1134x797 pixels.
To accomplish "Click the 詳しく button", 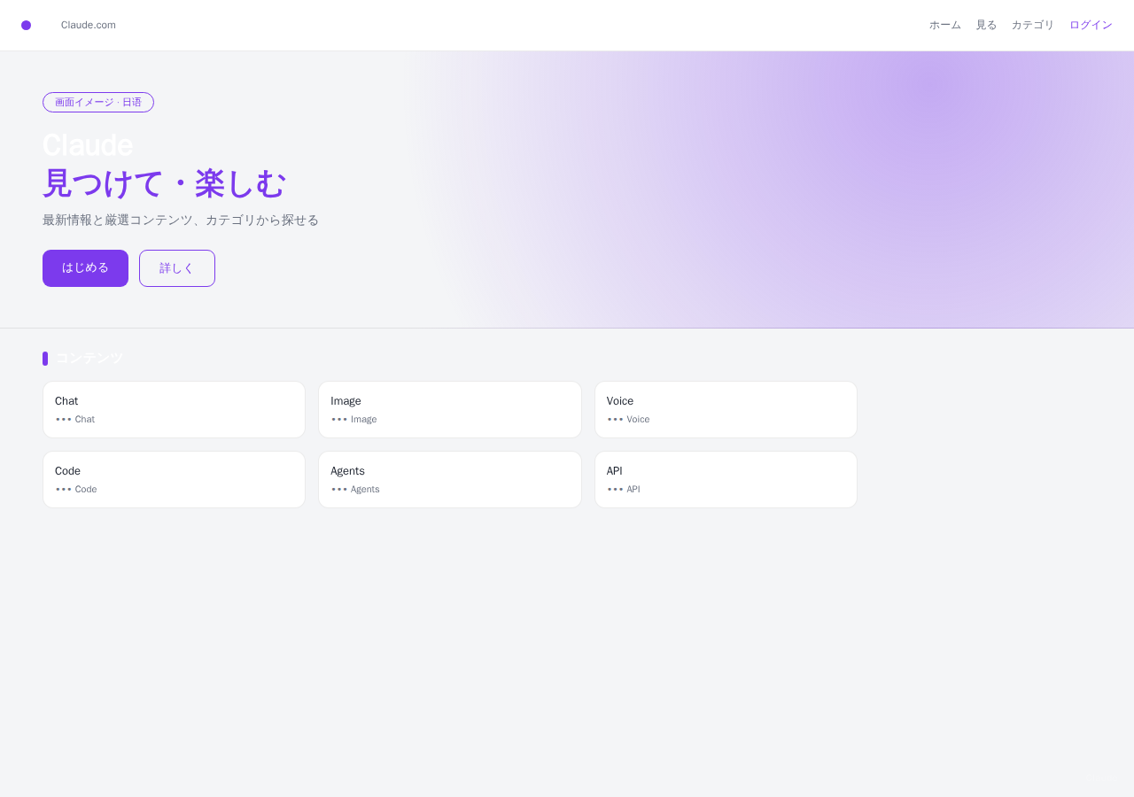I will [x=177, y=268].
